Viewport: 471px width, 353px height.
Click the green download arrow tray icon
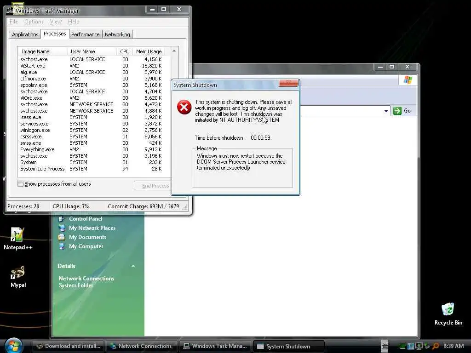426,346
